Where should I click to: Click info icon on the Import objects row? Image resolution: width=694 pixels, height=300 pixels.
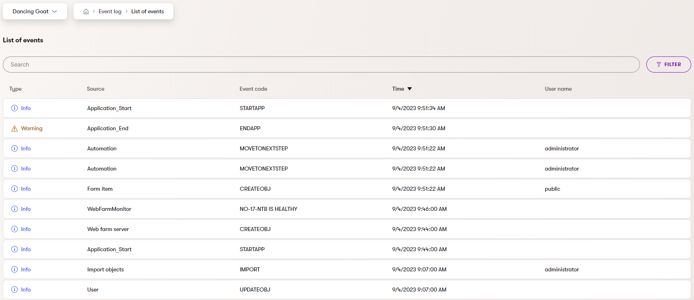[15, 269]
